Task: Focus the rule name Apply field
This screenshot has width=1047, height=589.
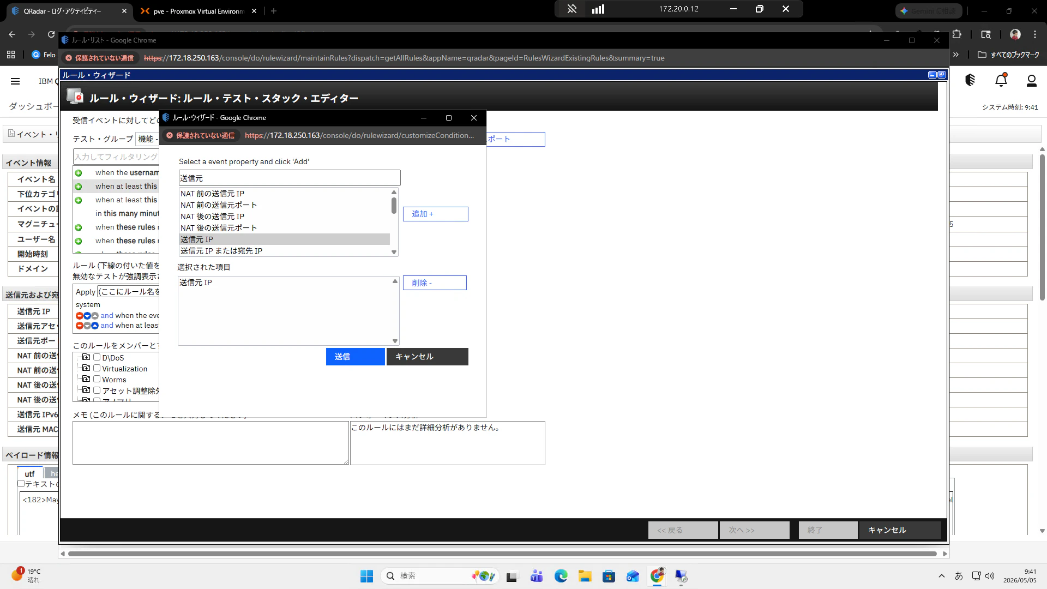Action: click(129, 292)
